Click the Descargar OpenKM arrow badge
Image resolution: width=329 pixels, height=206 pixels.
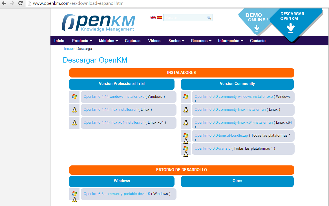coord(291,24)
